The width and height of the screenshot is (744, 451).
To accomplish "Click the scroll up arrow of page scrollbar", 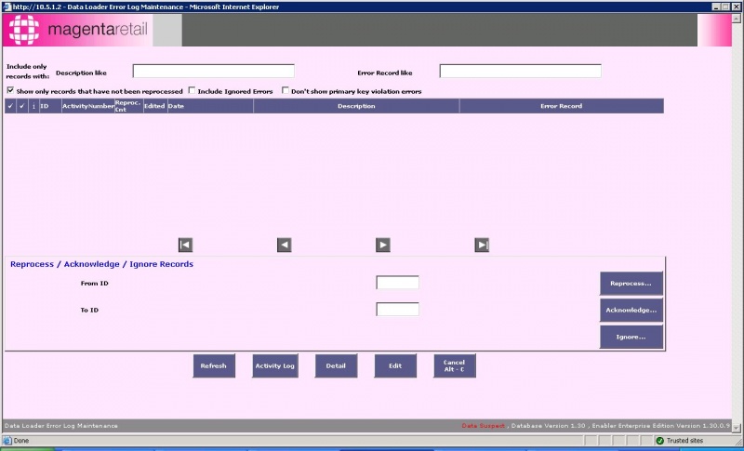I will pyautogui.click(x=737, y=18).
